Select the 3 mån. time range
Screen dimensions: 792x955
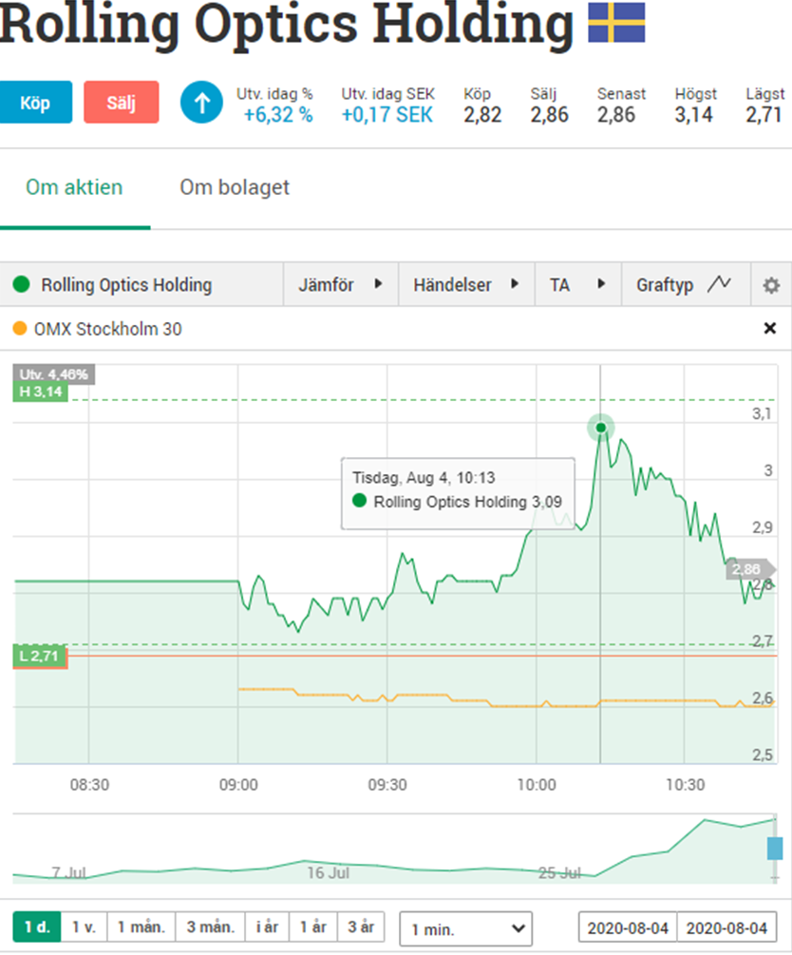coord(211,927)
